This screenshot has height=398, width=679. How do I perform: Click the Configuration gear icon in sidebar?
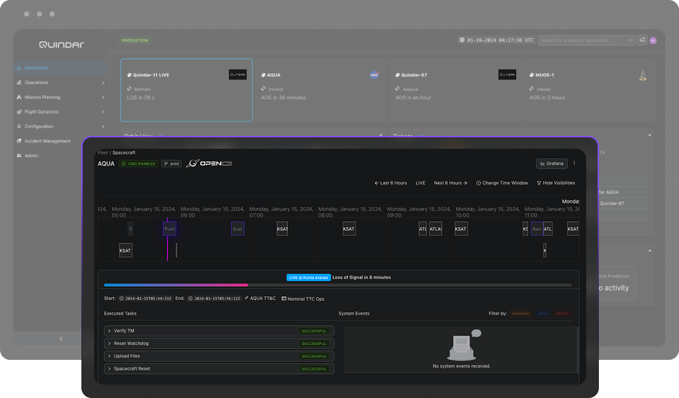[x=19, y=127]
